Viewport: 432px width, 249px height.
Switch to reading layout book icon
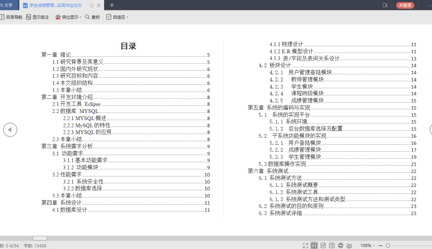point(314,245)
